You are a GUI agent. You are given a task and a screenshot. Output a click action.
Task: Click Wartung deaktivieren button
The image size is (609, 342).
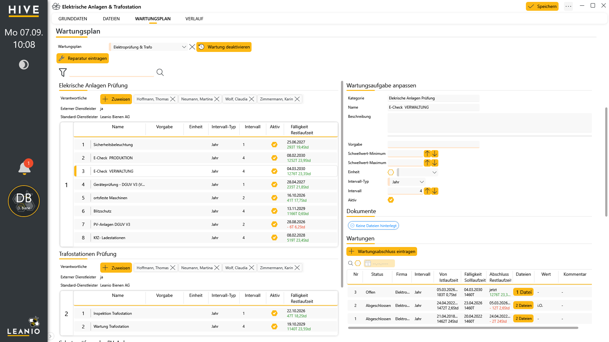(224, 47)
